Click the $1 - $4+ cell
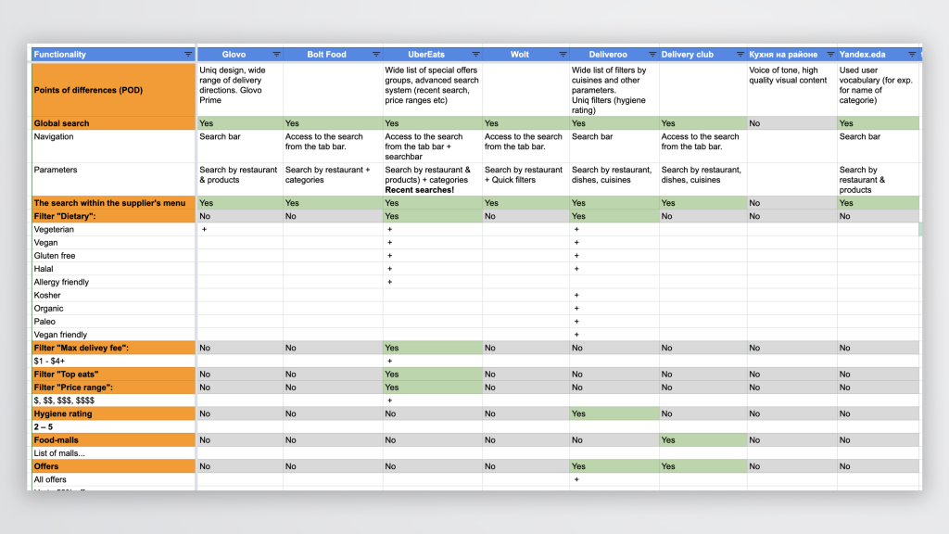Screen dimensions: 949x534 click(x=113, y=361)
